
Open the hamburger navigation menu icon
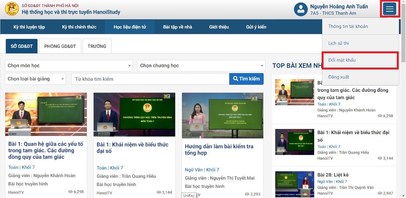[x=390, y=9]
